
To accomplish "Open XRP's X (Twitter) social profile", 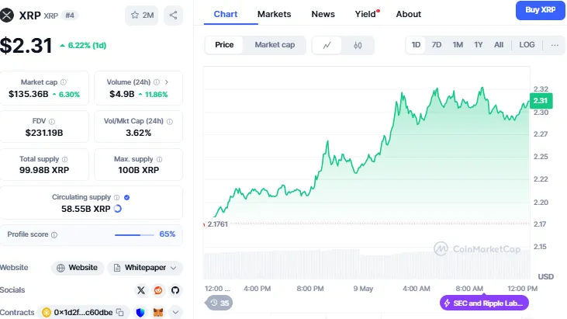I will [x=140, y=290].
